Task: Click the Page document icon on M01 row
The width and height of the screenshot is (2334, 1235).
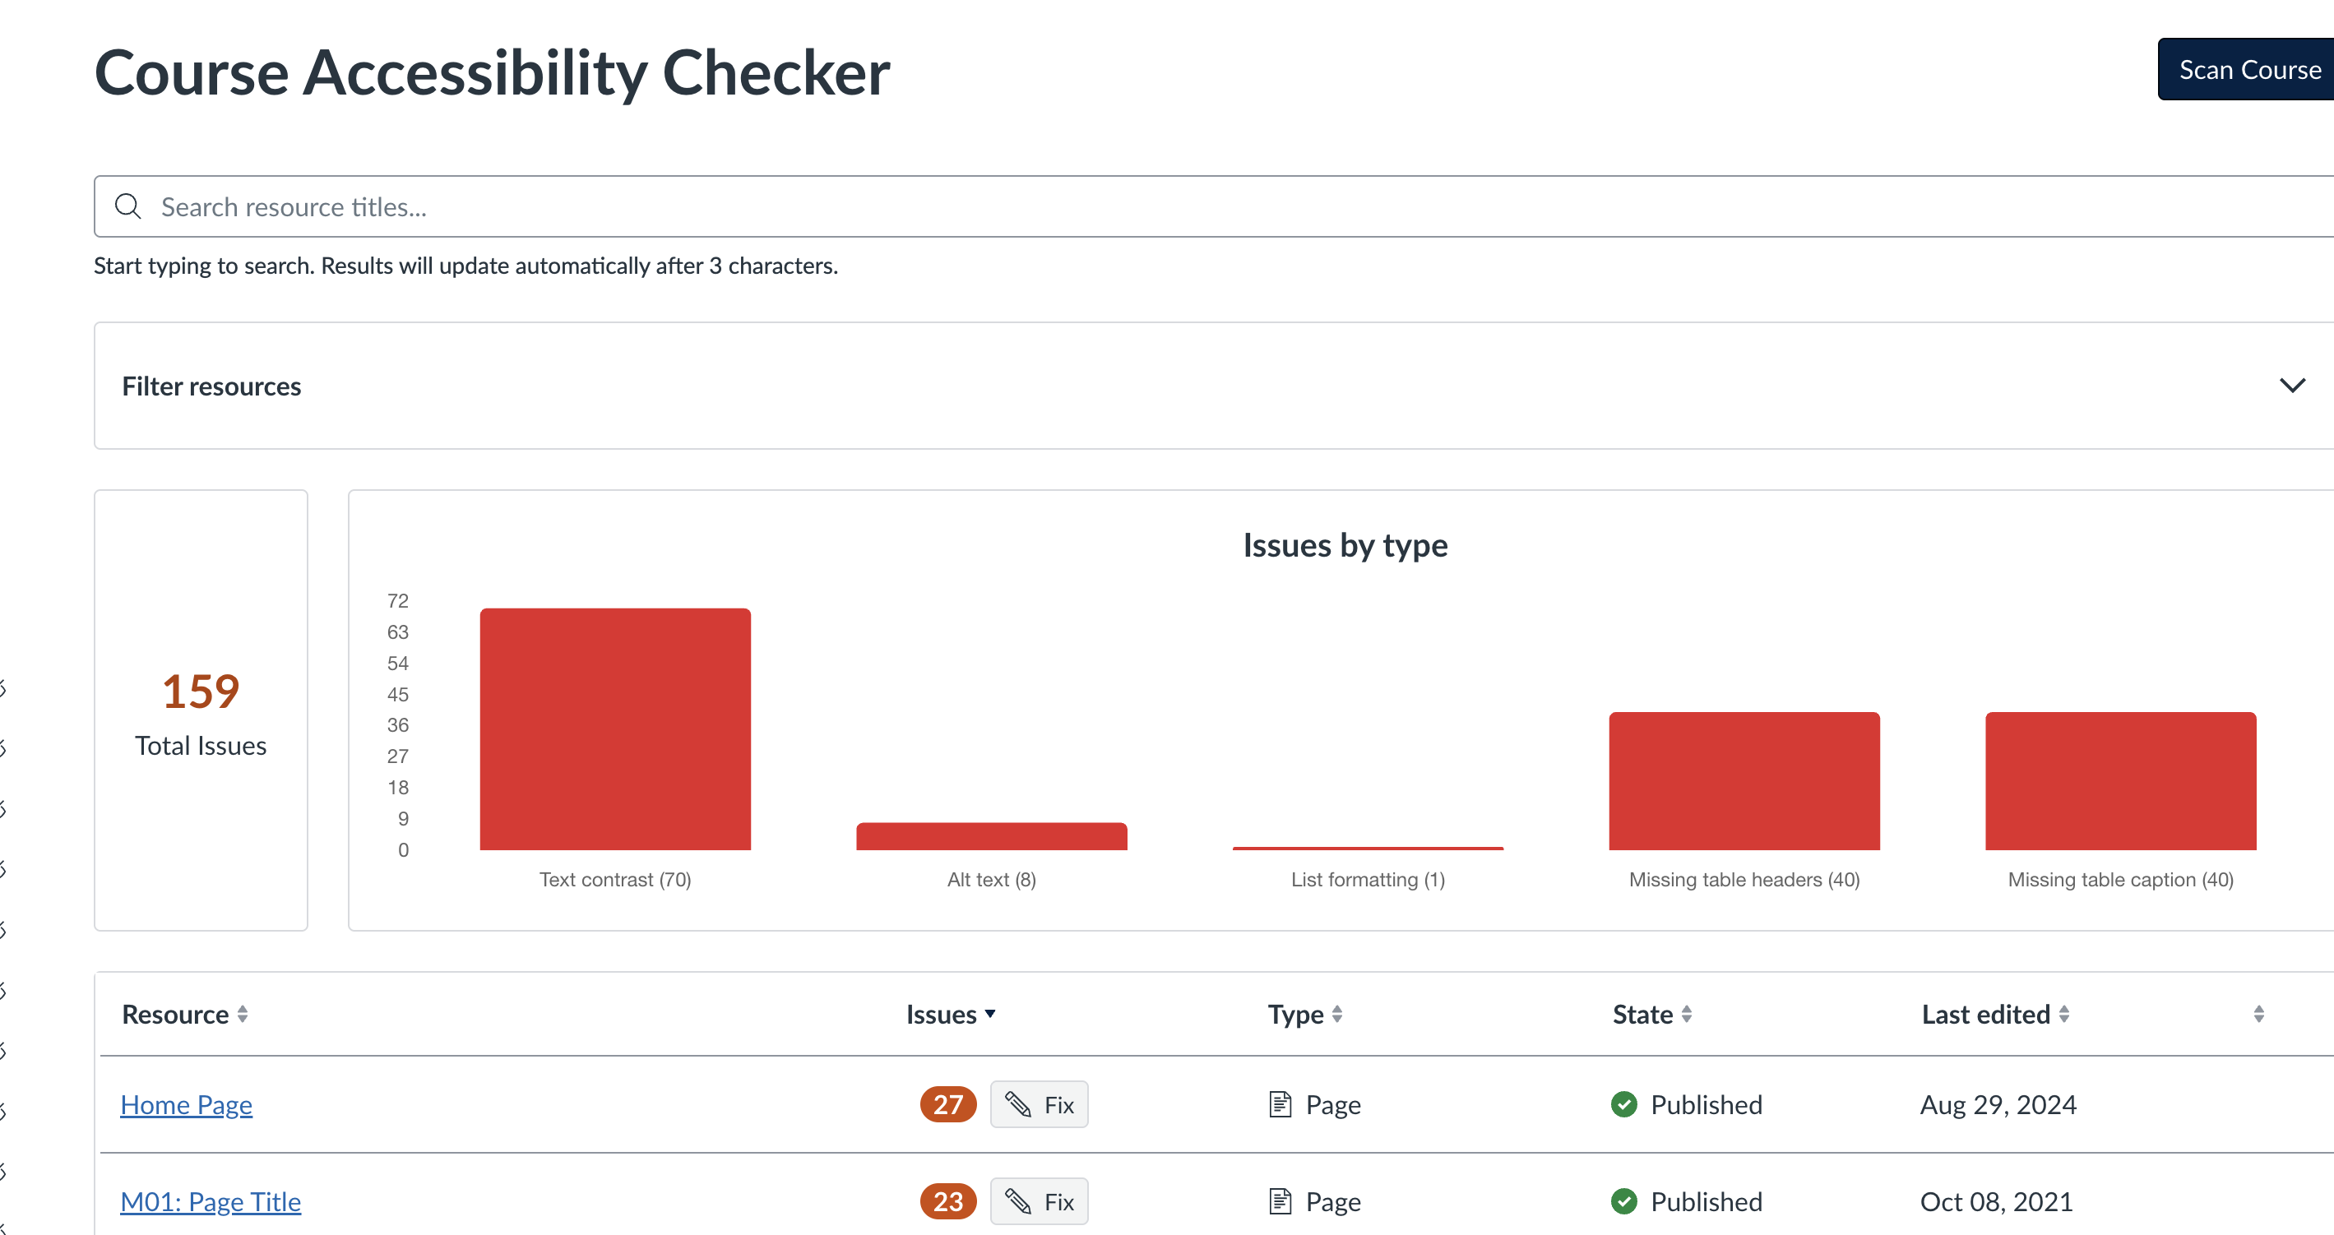Action: [1280, 1200]
